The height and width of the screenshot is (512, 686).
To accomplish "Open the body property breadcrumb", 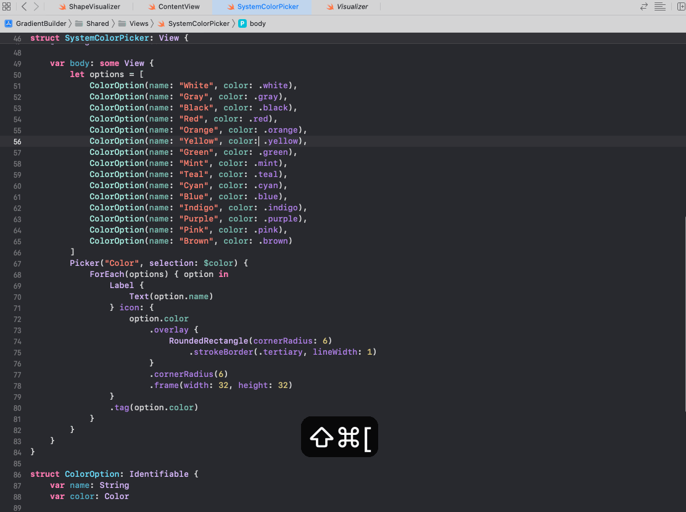I will click(x=258, y=23).
